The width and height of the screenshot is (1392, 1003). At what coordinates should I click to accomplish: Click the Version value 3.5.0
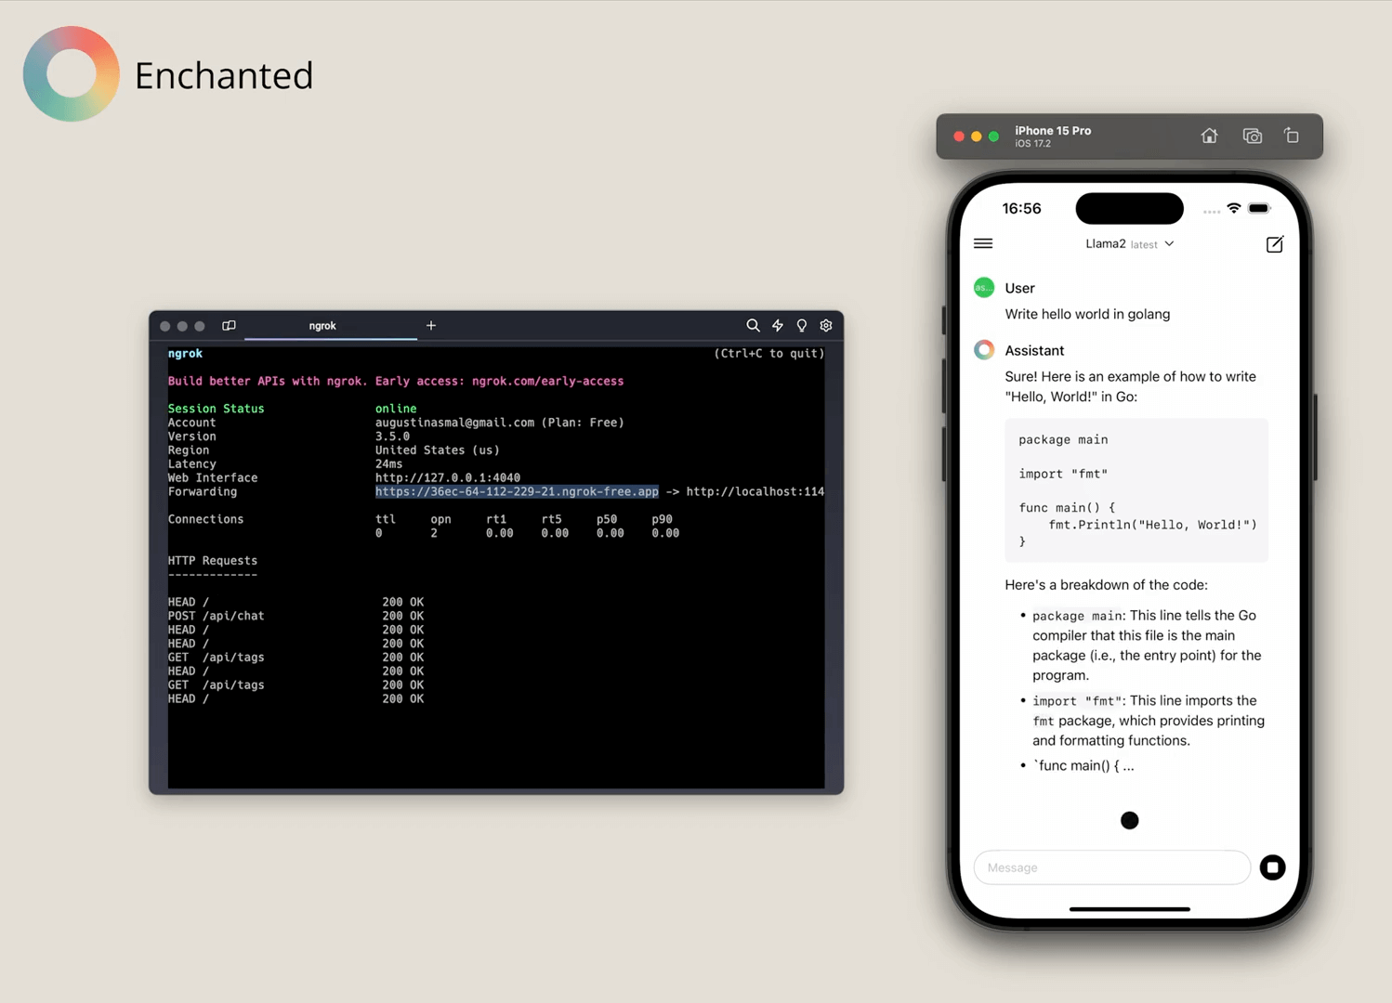click(x=392, y=436)
